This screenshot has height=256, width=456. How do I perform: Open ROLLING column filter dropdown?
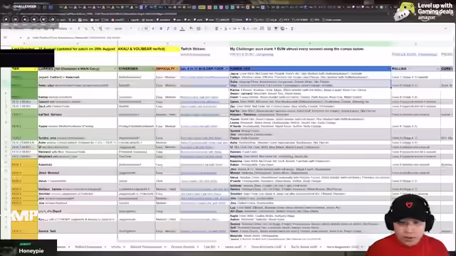pyautogui.click(x=438, y=69)
